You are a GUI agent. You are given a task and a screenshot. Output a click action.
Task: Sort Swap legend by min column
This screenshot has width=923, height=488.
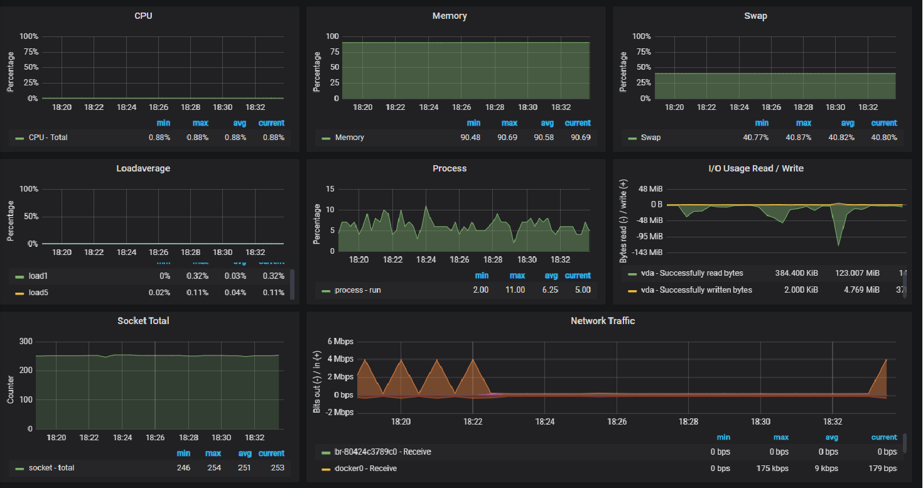pyautogui.click(x=762, y=123)
